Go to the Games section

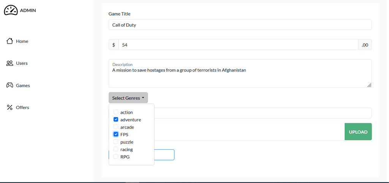tap(18, 85)
